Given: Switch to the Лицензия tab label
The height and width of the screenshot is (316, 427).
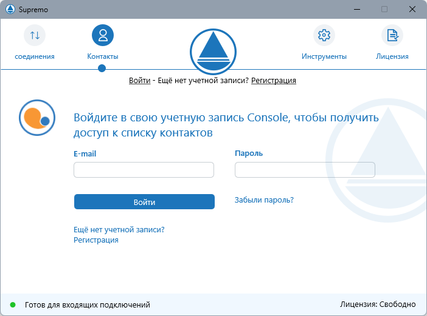Looking at the screenshot, I should (x=392, y=56).
